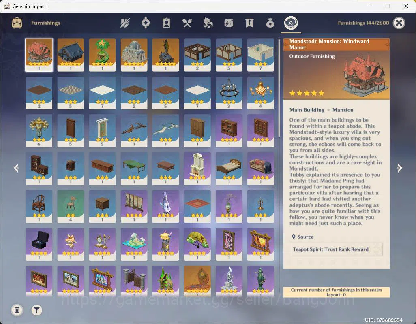This screenshot has width=416, height=324.
Task: Go to next item with right arrow
Action: click(399, 168)
